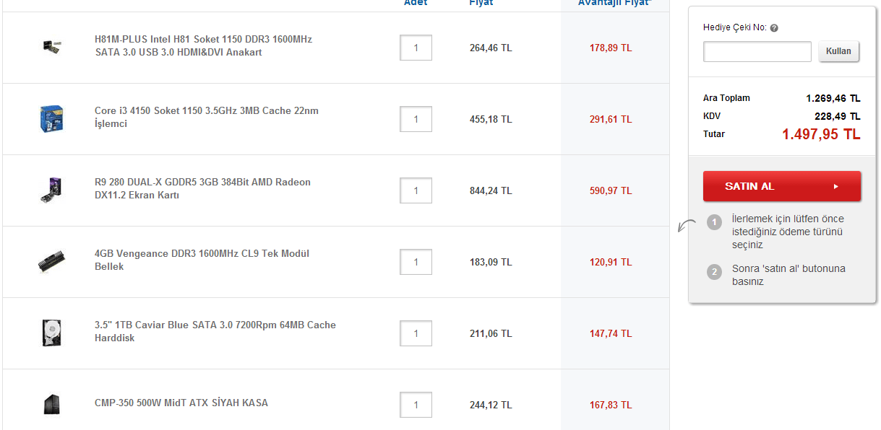881x430 pixels.
Task: Click the red SATIN AL button
Action: pos(781,186)
